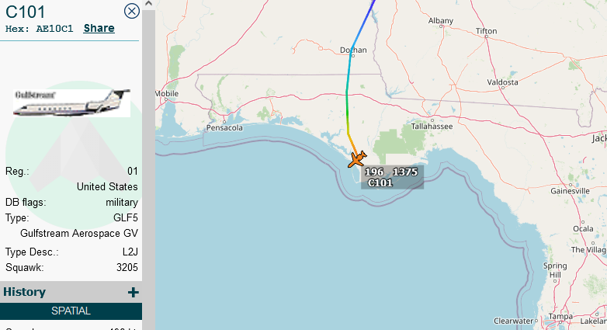Expand the History section plus icon
The image size is (607, 330).
pyautogui.click(x=134, y=293)
